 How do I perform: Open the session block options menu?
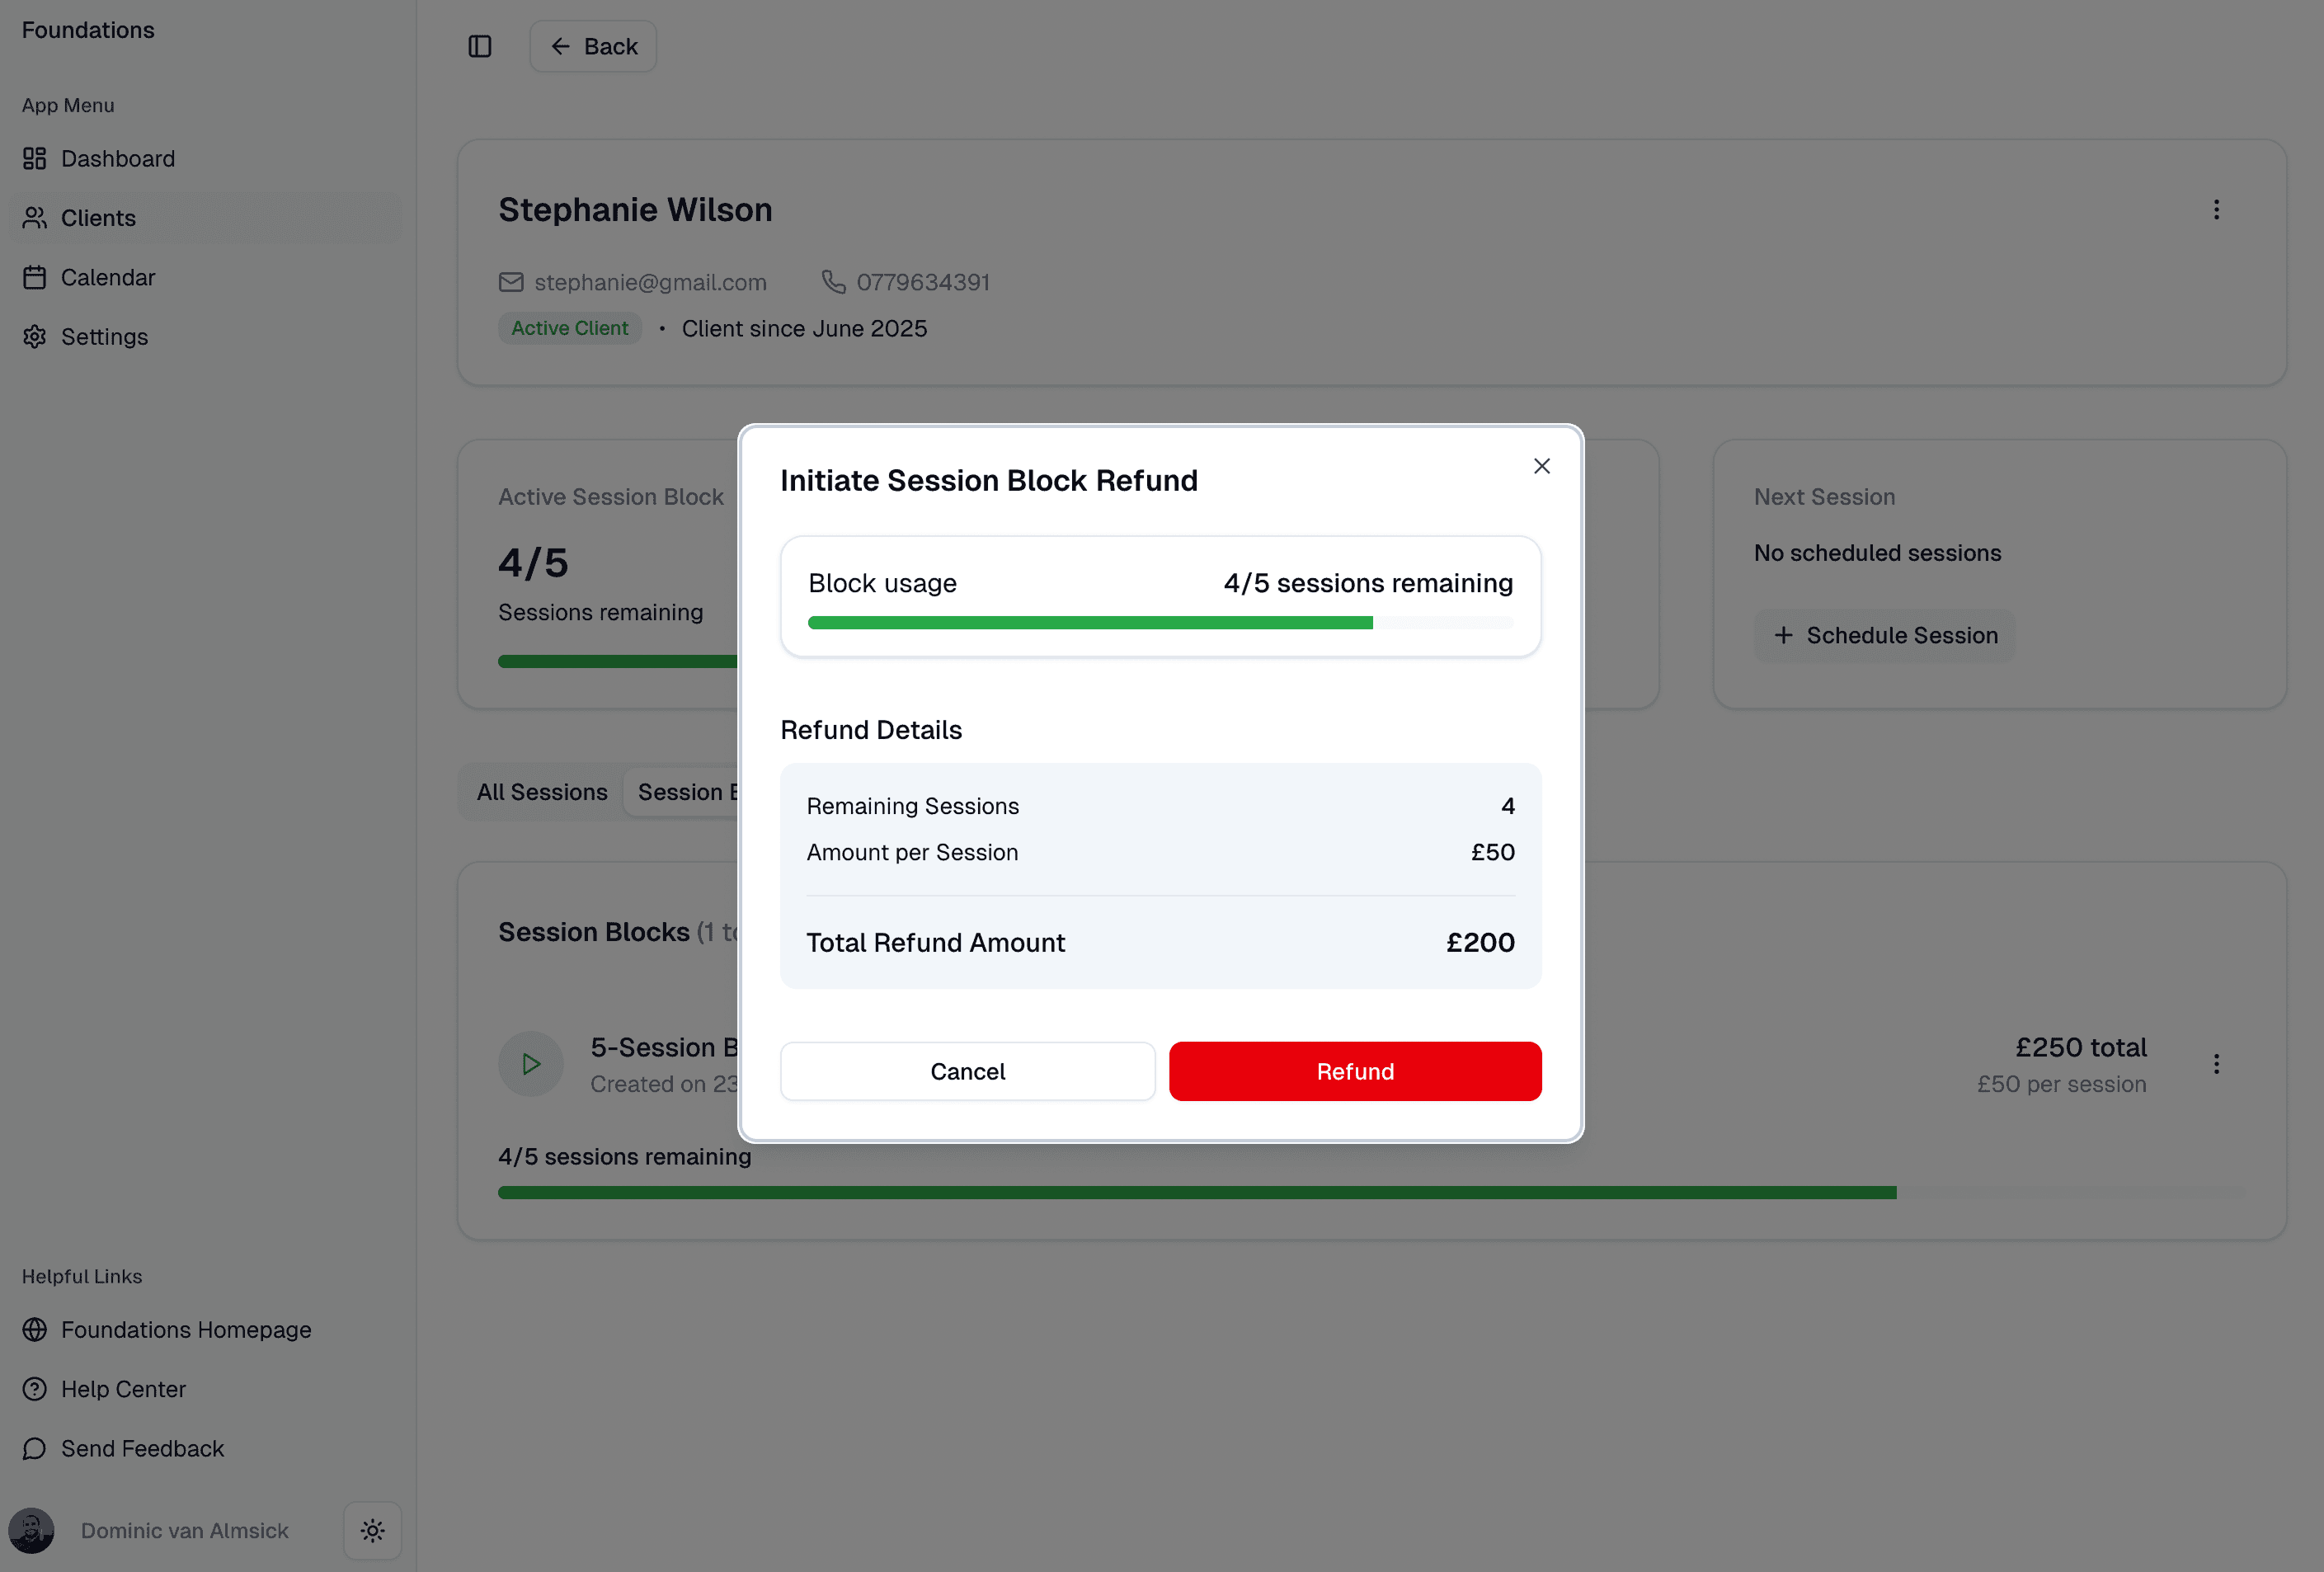coord(2217,1063)
